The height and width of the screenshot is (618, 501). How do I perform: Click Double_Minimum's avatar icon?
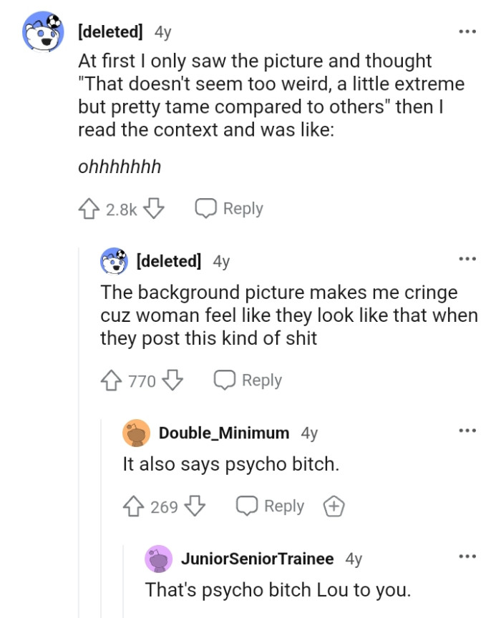point(136,433)
